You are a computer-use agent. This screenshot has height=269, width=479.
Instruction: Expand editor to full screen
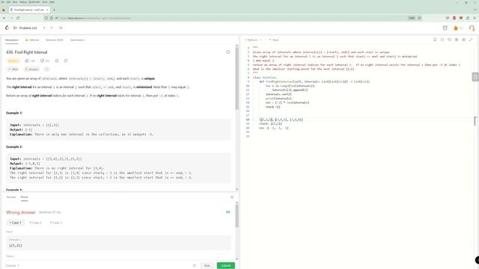click(x=471, y=40)
